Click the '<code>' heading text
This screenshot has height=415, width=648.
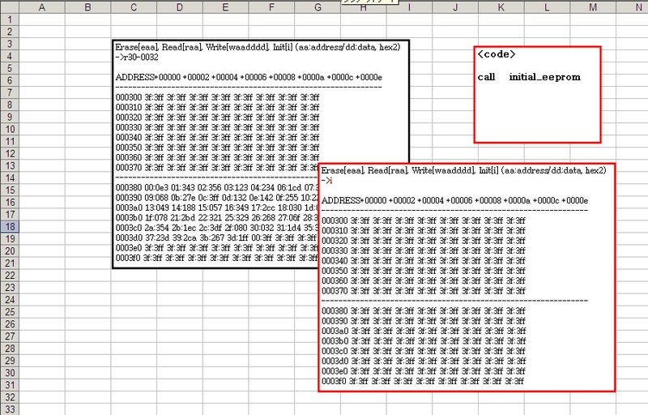pyautogui.click(x=497, y=54)
